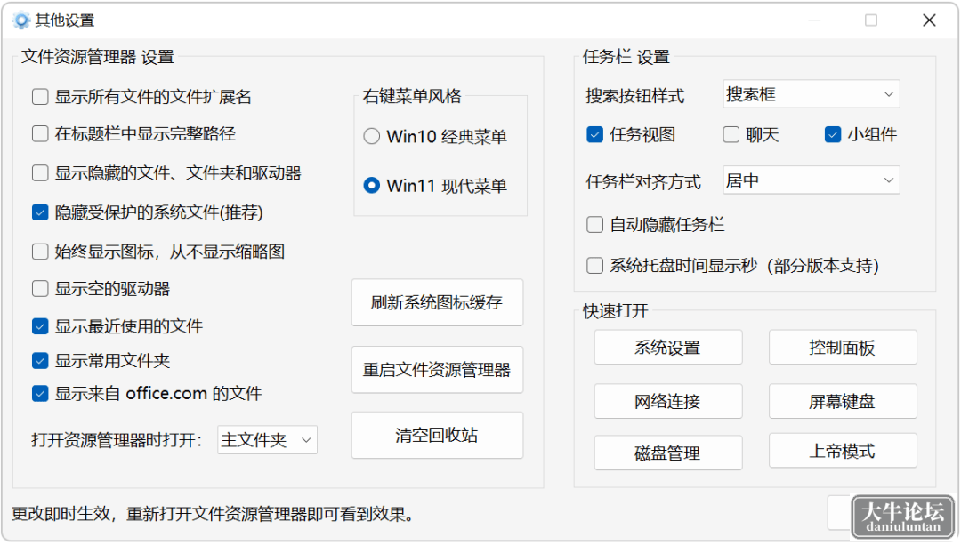Click the 文件资源管理器 设置 group heading
This screenshot has height=545, width=961.
pos(98,57)
